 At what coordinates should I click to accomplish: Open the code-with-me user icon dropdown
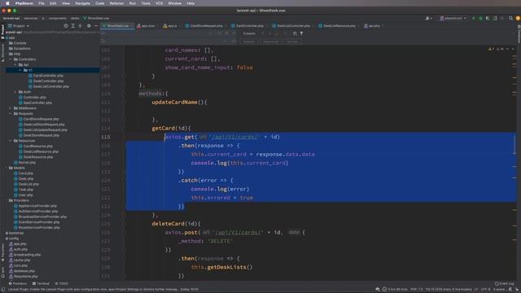[429, 18]
